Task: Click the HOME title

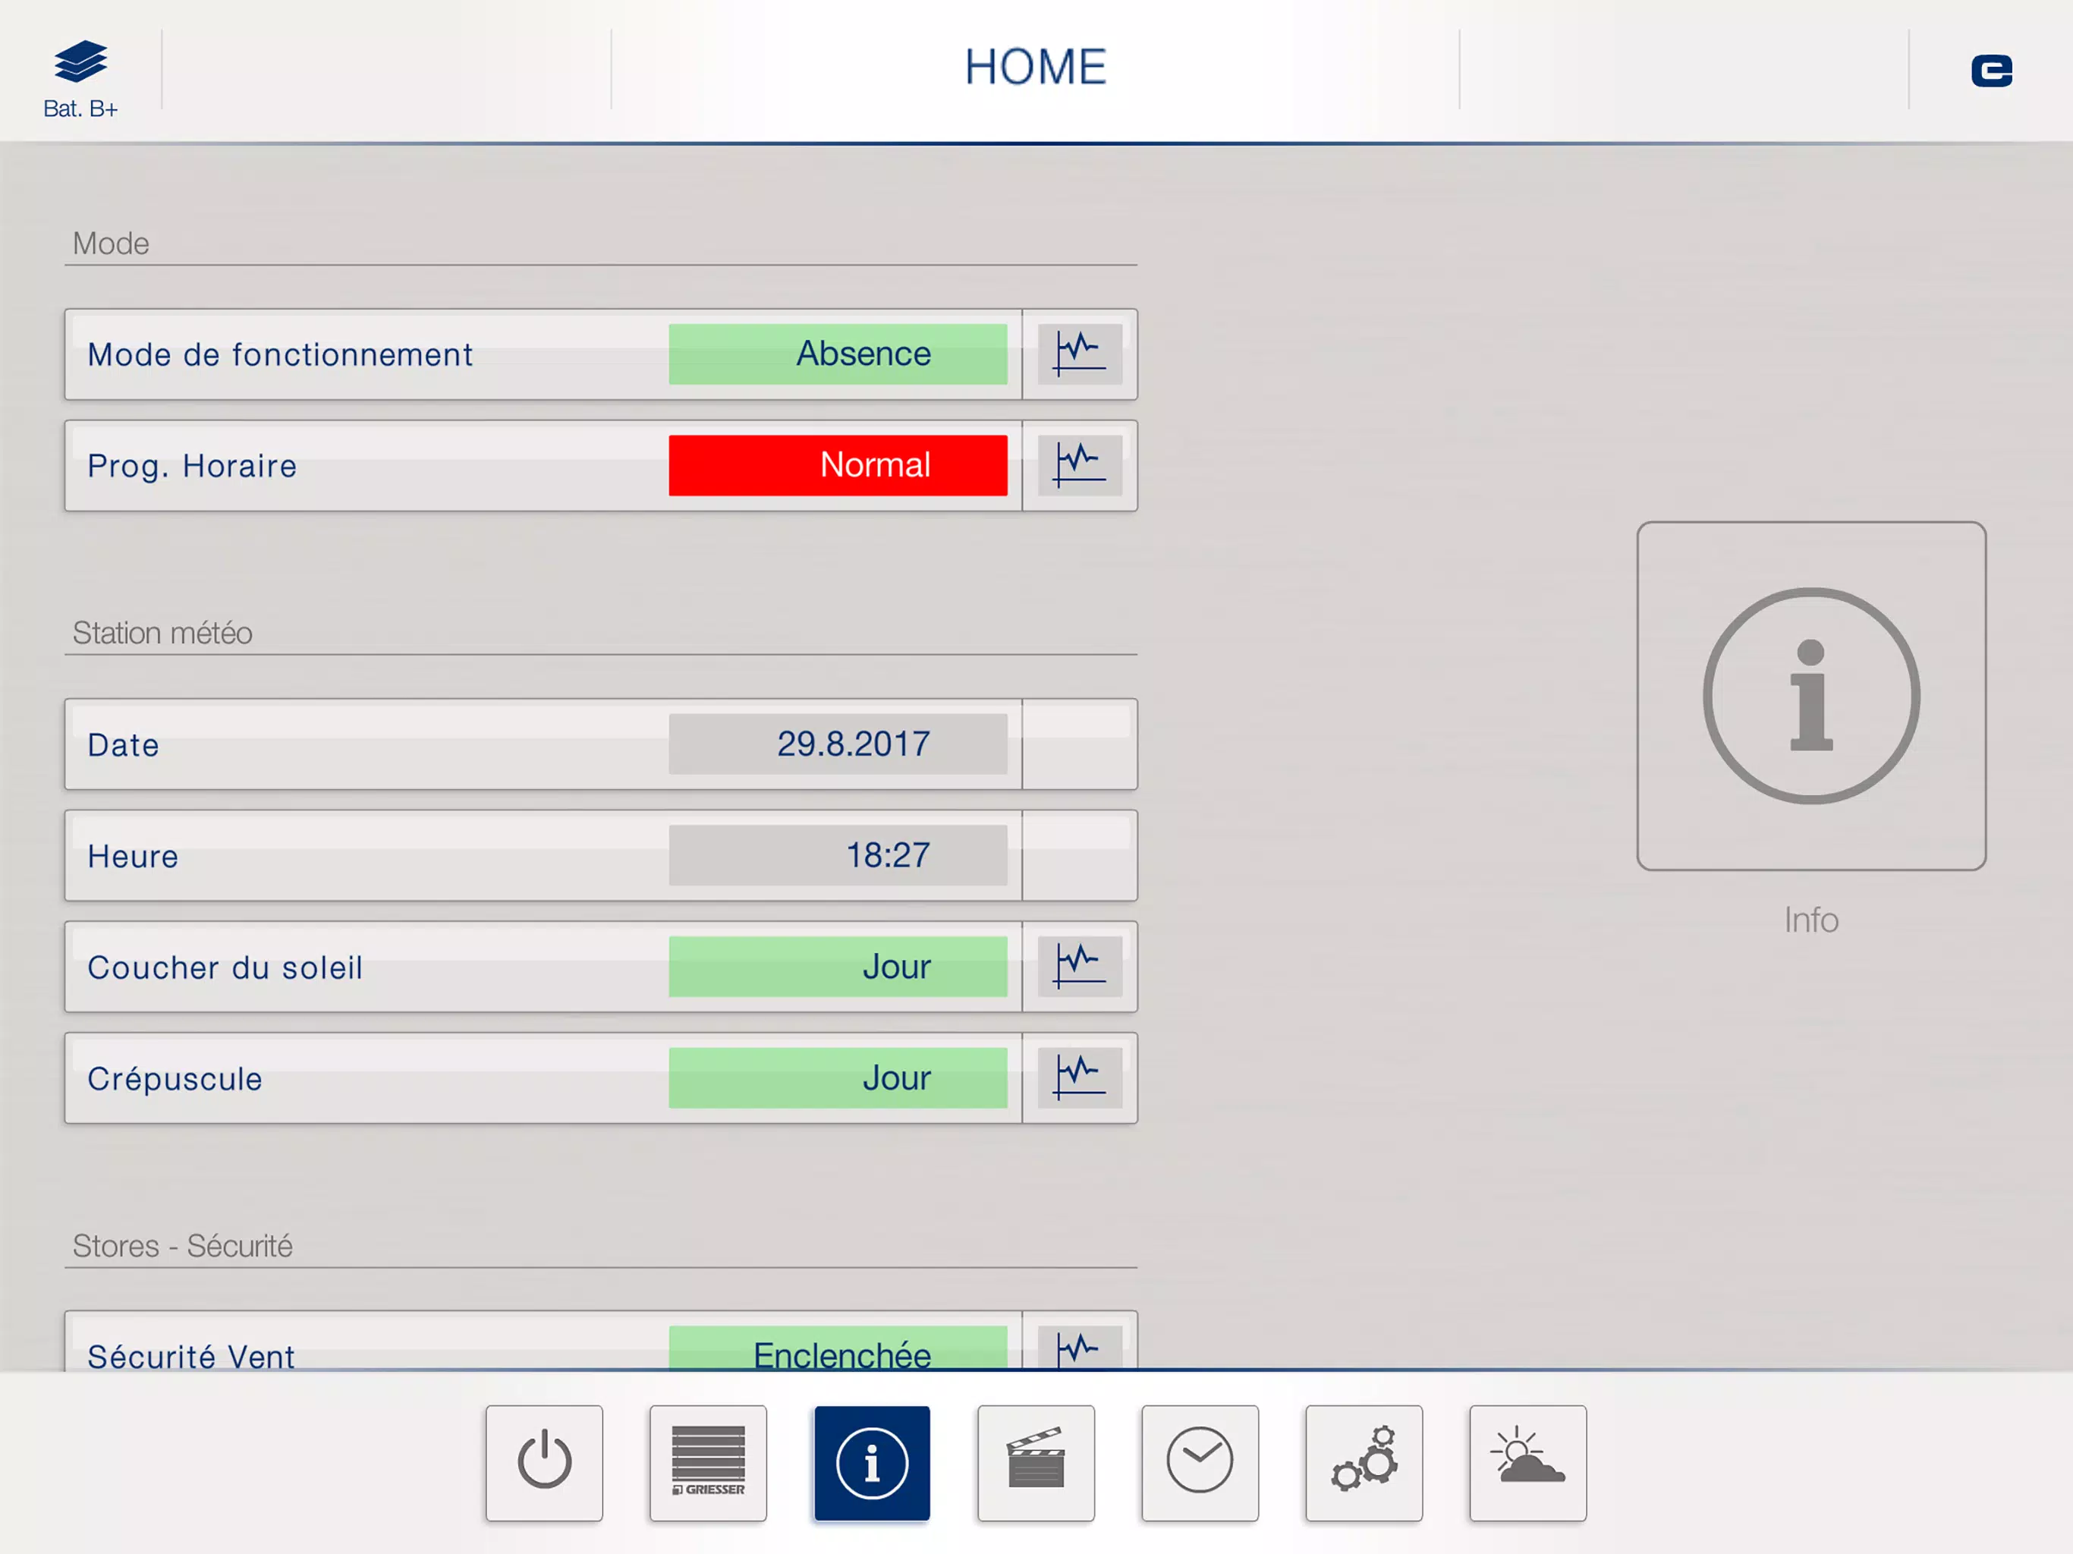Action: tap(1036, 68)
